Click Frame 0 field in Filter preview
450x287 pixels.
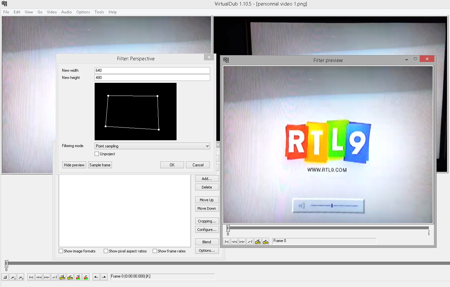[x=324, y=241]
